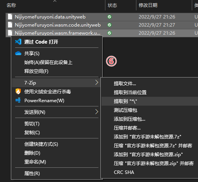This screenshot has height=182, width=198.
Task: Click file icon of NijiyomeFuruyoni.wasm.code.unityweb
Action: [10, 25]
